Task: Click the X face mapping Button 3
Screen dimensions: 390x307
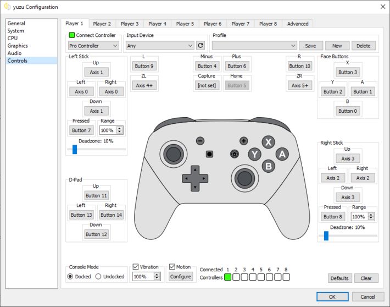Action: click(348, 72)
